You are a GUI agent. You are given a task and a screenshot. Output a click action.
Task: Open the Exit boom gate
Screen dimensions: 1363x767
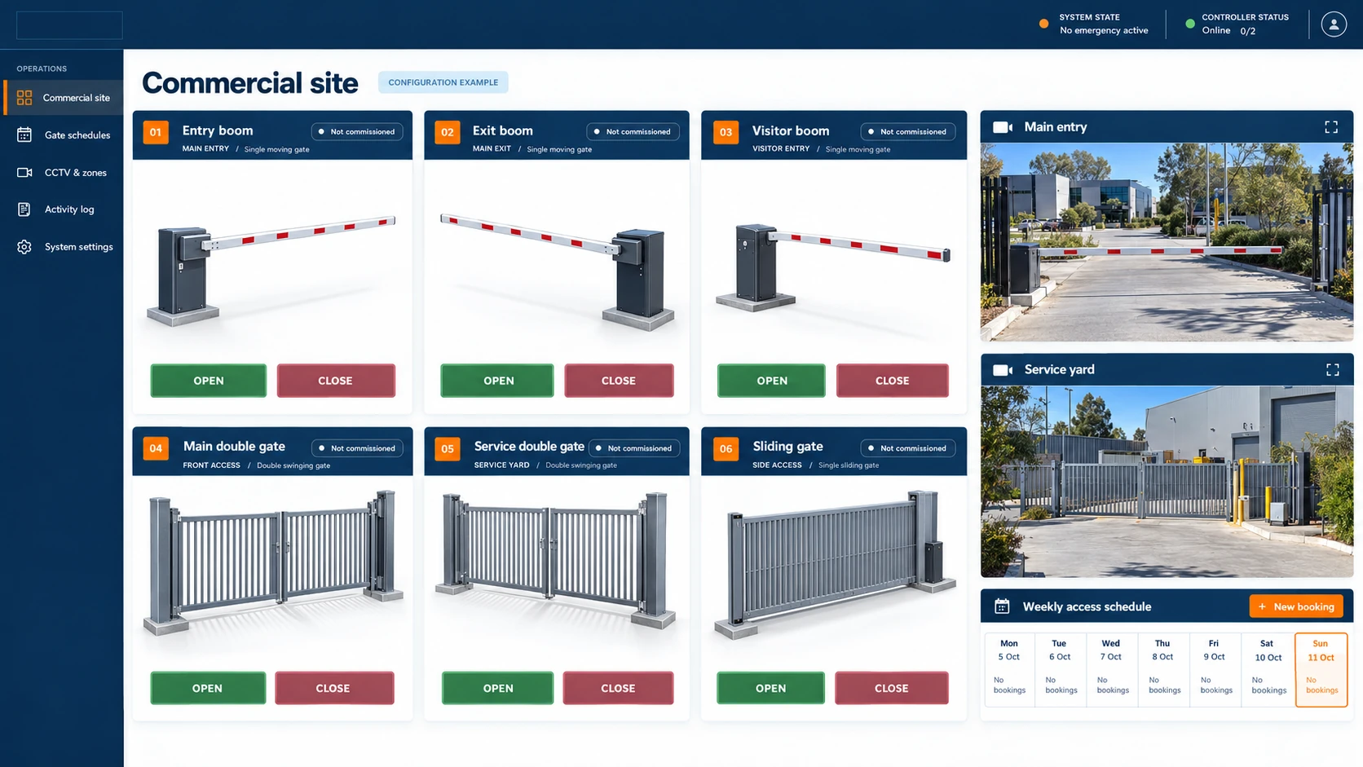[497, 381]
